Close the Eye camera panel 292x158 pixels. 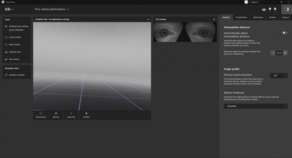pyautogui.click(x=214, y=19)
